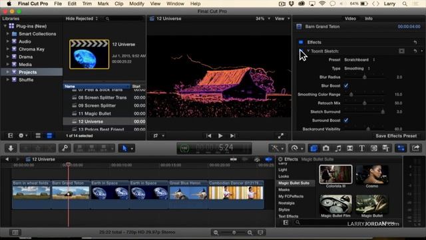This screenshot has height=240, width=426.
Task: Open the keyword editor key icon
Action: point(65,148)
